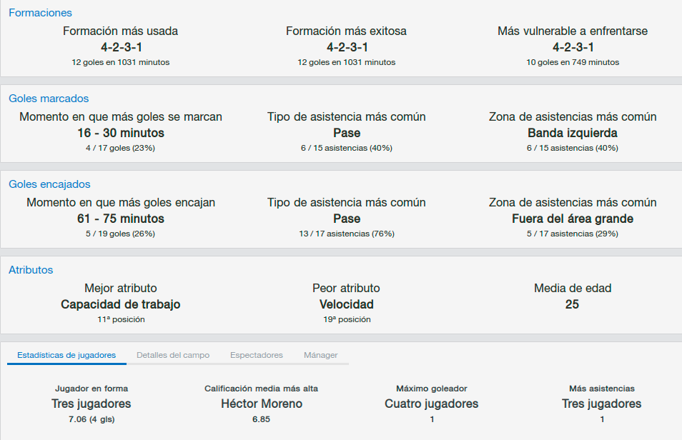The image size is (682, 440).
Task: Click the Formación más exitosa 4-2-3-1 value
Action: pyautogui.click(x=347, y=47)
